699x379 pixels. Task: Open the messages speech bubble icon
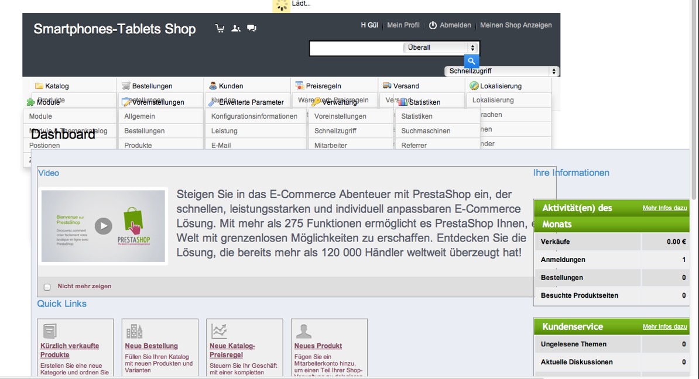252,28
